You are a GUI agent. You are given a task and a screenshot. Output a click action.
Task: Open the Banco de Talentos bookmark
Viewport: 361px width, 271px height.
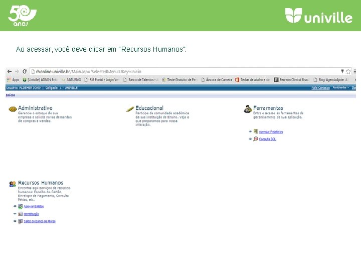141,80
